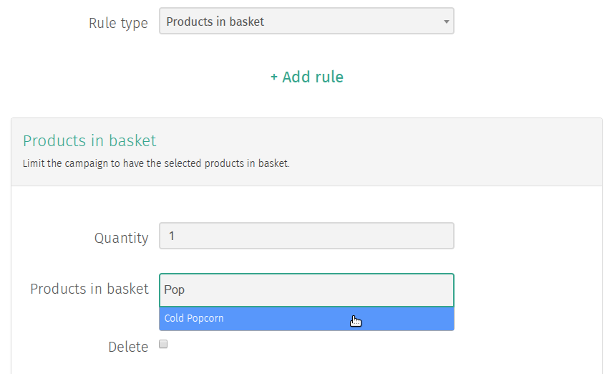This screenshot has height=374, width=612.
Task: Click the gray panel header area
Action: pyautogui.click(x=306, y=152)
